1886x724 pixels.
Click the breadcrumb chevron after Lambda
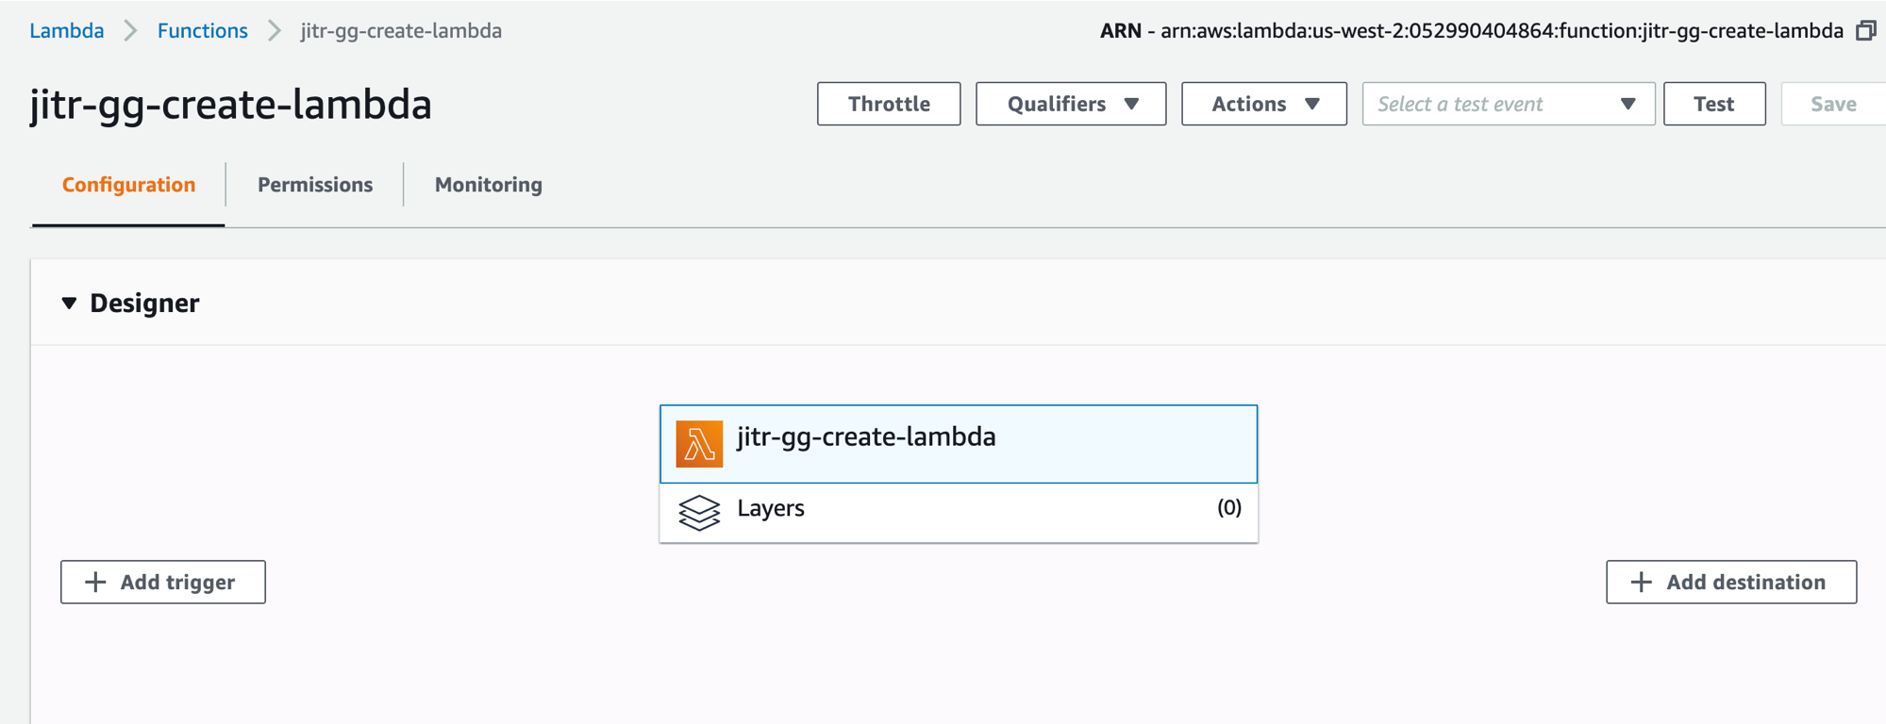[x=130, y=31]
